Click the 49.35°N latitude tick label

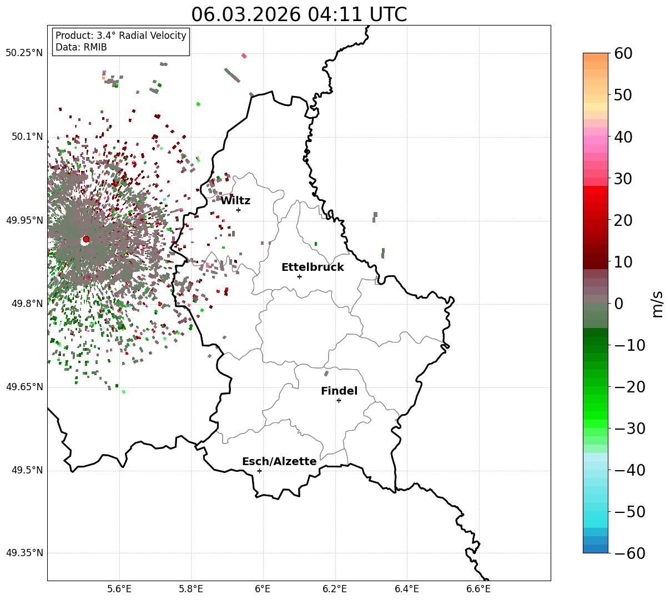tap(24, 553)
